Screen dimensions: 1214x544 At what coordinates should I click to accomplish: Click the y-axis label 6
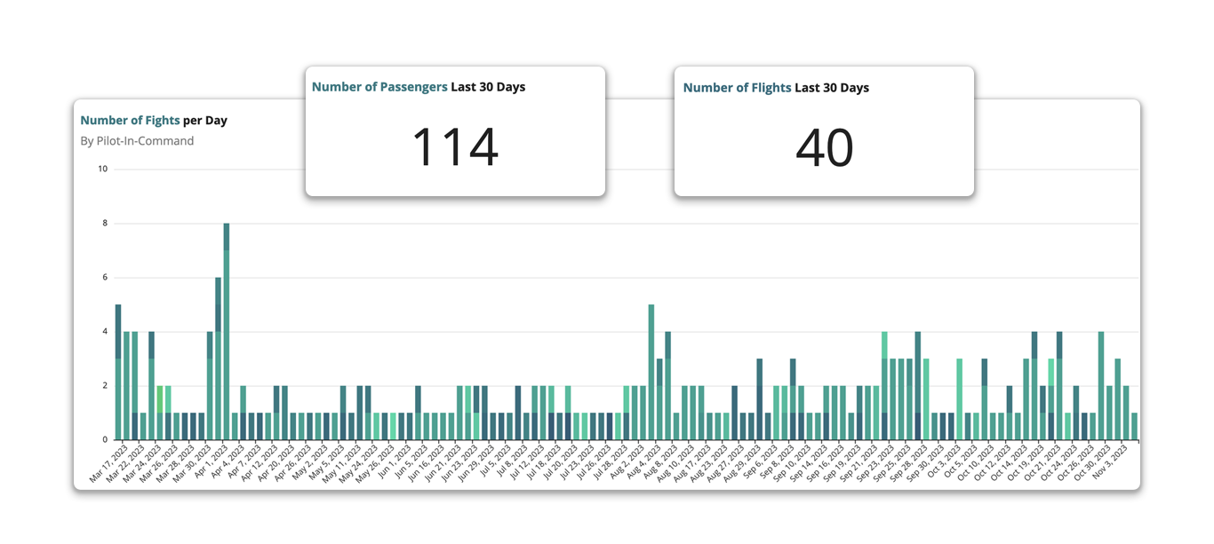click(105, 277)
